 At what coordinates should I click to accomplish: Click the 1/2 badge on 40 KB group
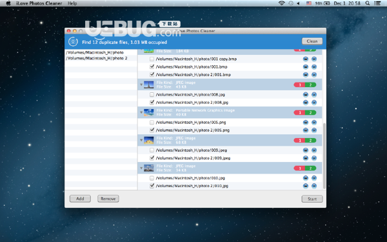pos(305,112)
